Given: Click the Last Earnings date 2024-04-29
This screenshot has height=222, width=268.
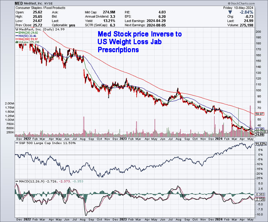Looking at the screenshot, I should tap(156, 21).
